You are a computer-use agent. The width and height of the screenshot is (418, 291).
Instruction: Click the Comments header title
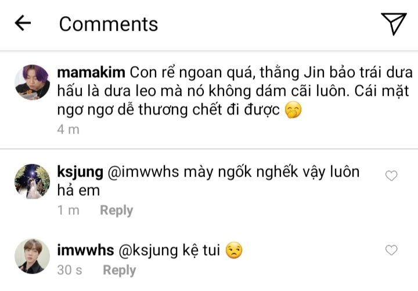tap(109, 24)
